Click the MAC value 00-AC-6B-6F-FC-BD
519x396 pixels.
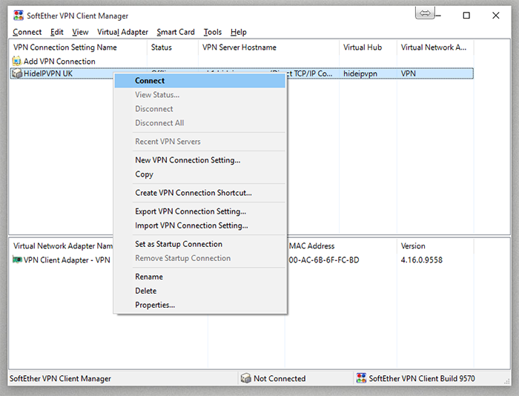[324, 260]
